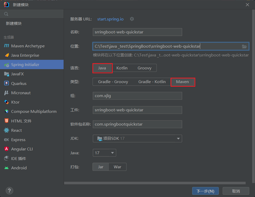
Task: Click the Angular CLI icon
Action: tap(6, 149)
